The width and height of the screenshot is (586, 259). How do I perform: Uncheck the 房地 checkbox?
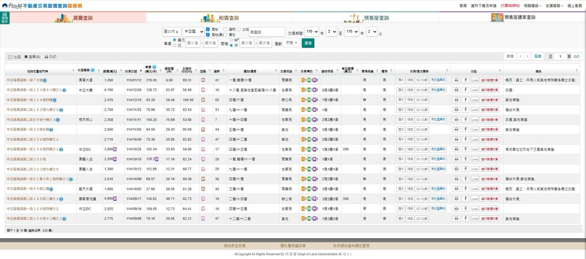click(208, 29)
